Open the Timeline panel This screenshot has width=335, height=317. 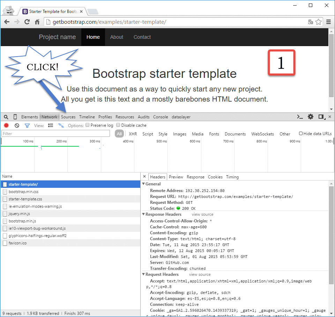click(x=87, y=117)
